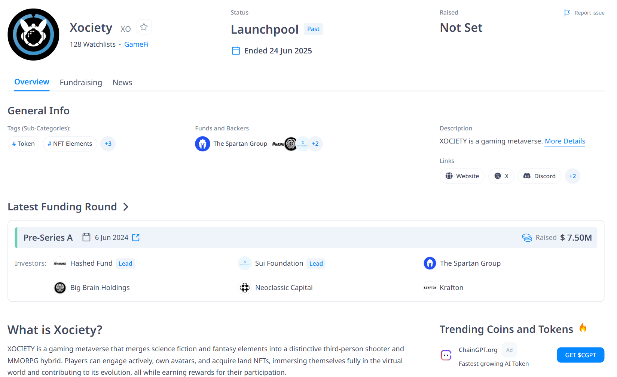
Task: Open the X social link
Action: pos(501,176)
